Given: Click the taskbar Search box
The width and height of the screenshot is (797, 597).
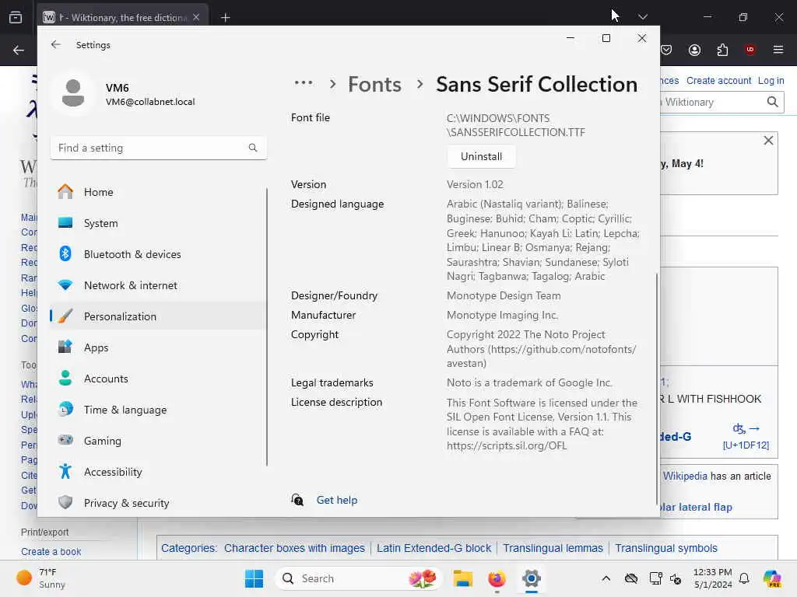Looking at the screenshot, I should tap(358, 578).
